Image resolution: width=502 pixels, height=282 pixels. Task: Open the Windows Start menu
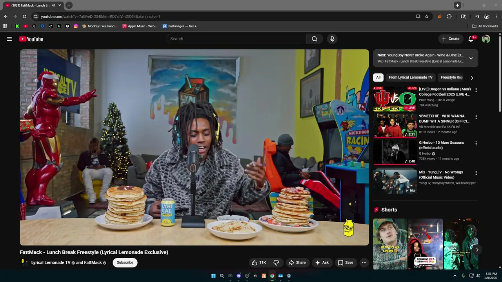coord(213,276)
